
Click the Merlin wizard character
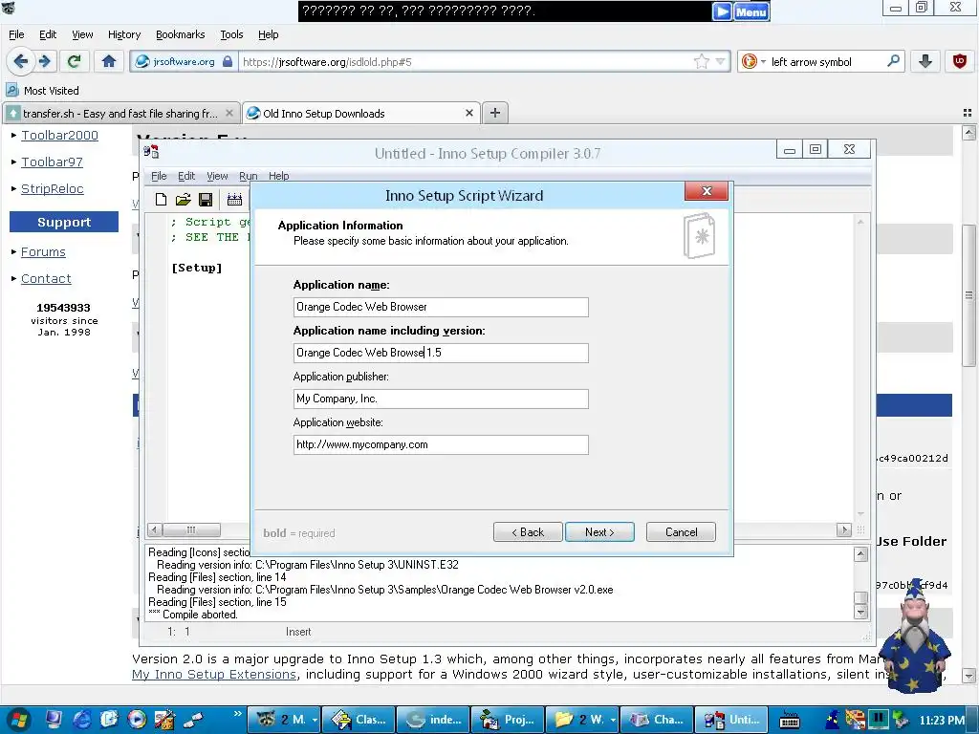915,636
